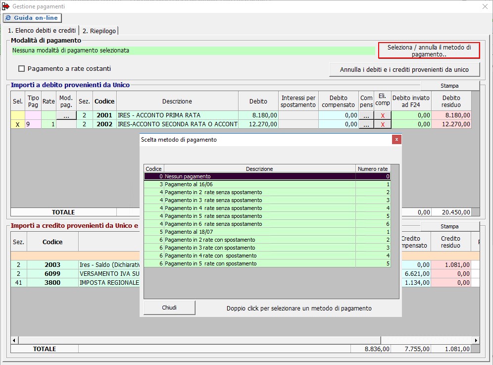This screenshot has width=493, height=365.
Task: Click Stampa button above the credit table
Action: (x=449, y=226)
